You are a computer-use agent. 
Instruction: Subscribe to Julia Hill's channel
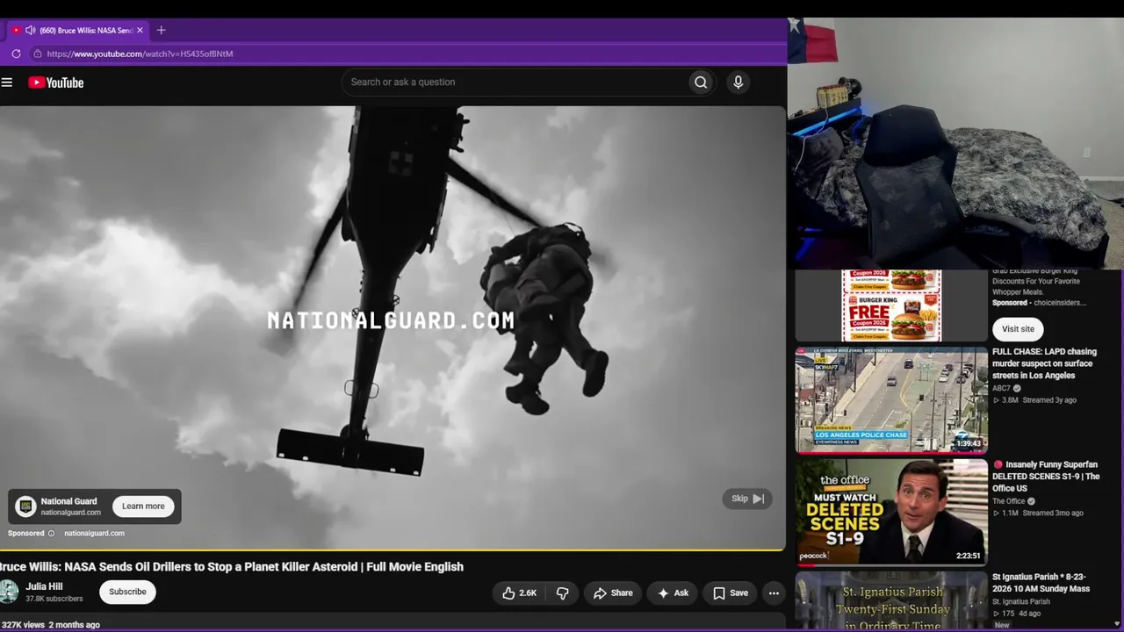pyautogui.click(x=127, y=592)
